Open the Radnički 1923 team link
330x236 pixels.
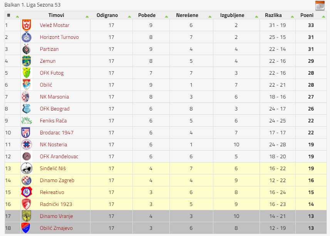point(56,204)
